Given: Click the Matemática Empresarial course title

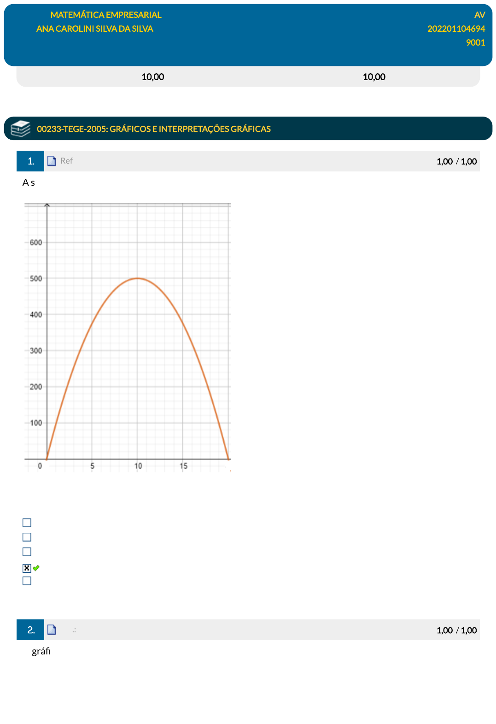Looking at the screenshot, I should (x=106, y=15).
